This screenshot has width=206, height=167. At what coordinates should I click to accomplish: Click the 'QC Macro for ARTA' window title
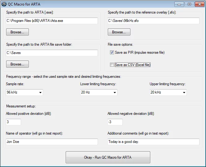24,4
